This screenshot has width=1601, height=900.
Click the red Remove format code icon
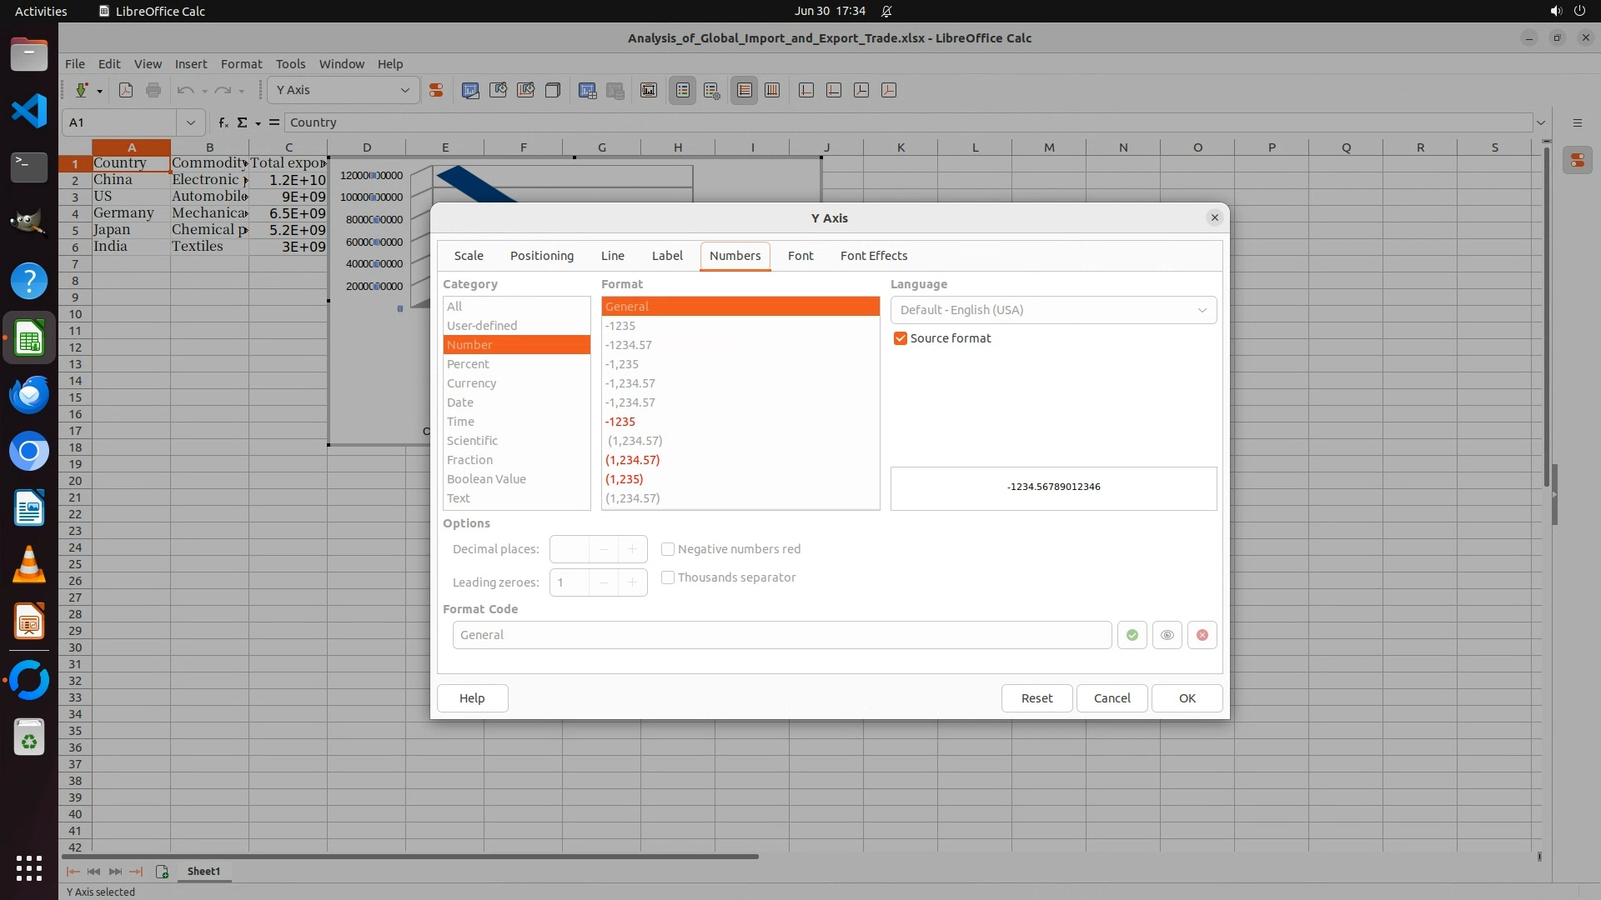tap(1202, 635)
